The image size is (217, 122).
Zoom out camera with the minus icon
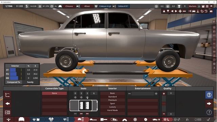pos(184,11)
